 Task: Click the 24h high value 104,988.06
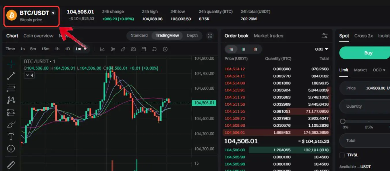point(152,19)
